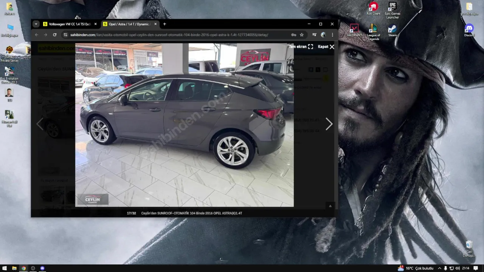
Task: Open the media control toolbar icon
Action: [x=314, y=35]
